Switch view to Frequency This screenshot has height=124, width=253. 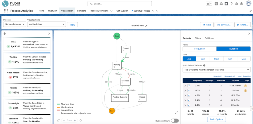[199, 49]
